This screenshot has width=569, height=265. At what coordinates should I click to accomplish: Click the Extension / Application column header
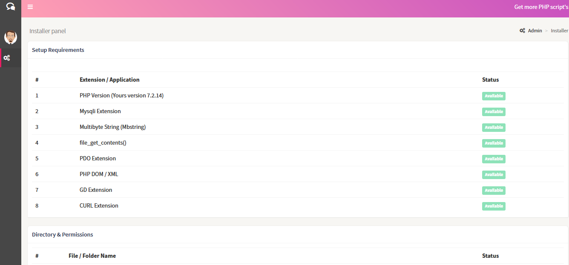pyautogui.click(x=109, y=80)
